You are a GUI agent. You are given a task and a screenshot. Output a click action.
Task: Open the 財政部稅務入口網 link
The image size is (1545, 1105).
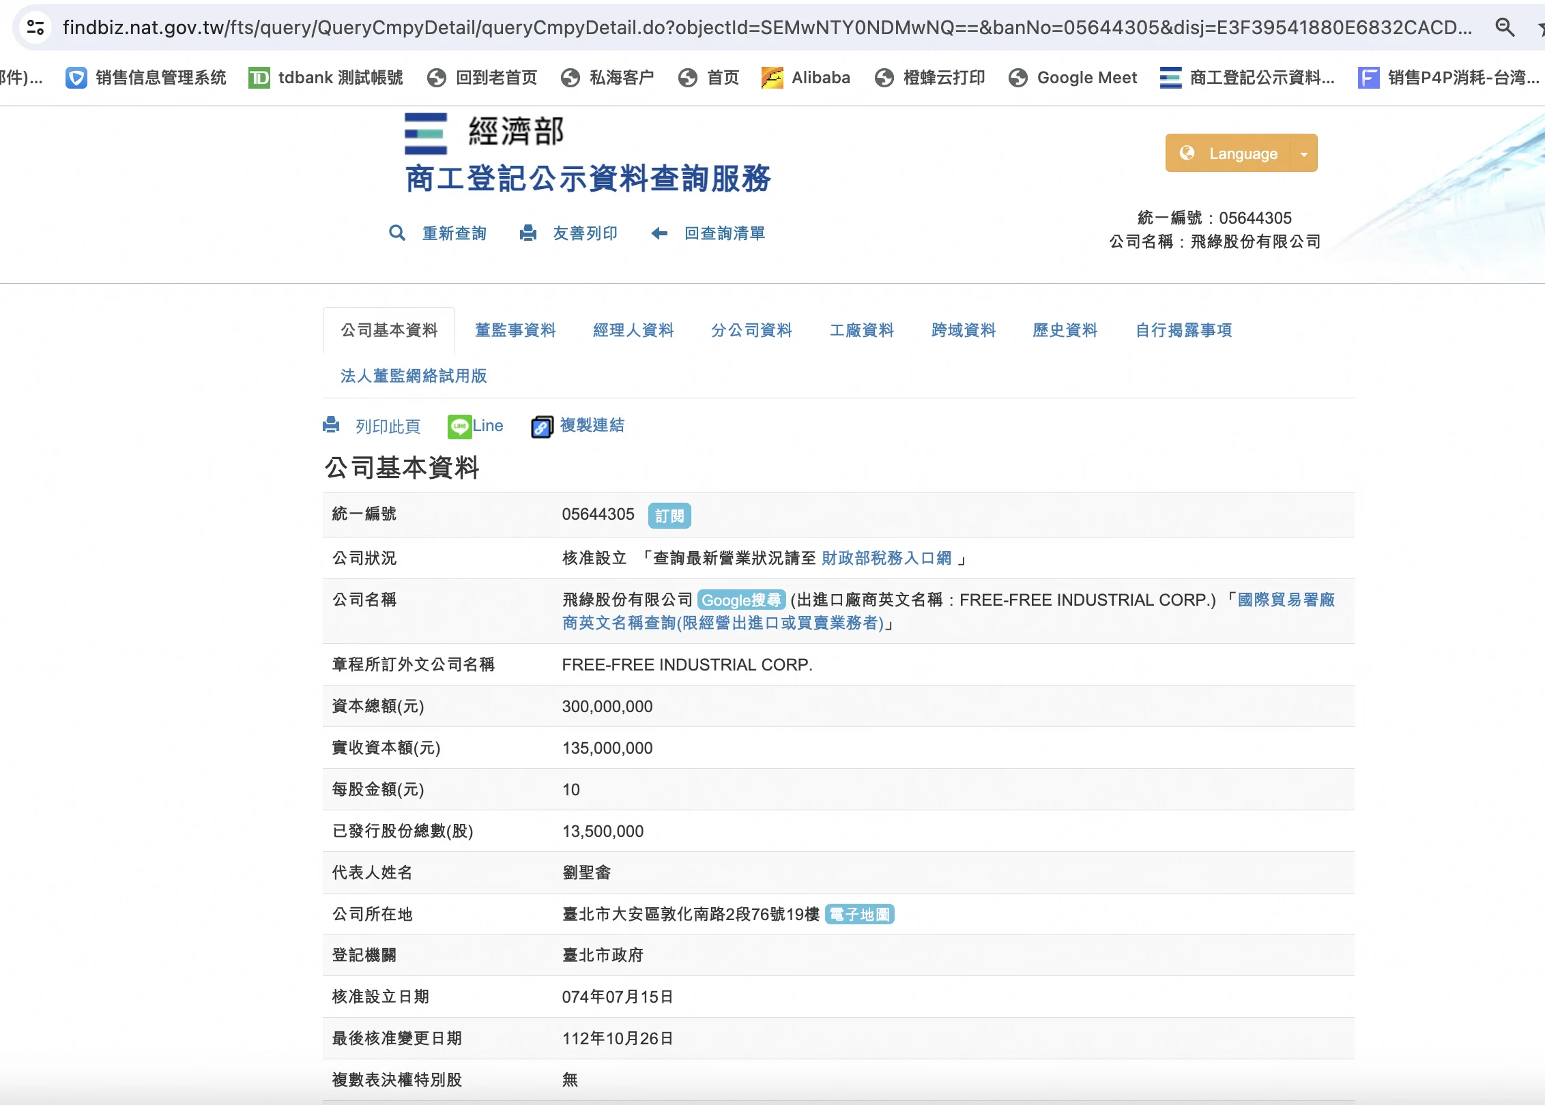(886, 558)
